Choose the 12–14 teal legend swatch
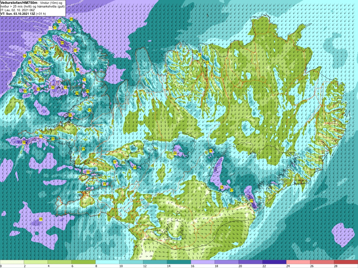 tap(155, 262)
